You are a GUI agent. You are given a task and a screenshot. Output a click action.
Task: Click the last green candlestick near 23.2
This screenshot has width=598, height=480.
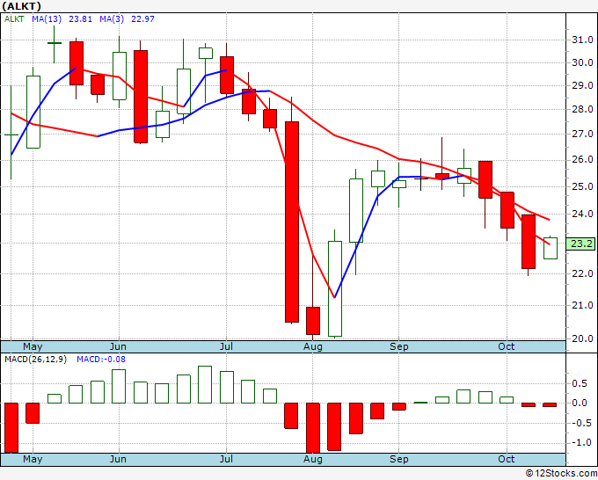click(551, 248)
